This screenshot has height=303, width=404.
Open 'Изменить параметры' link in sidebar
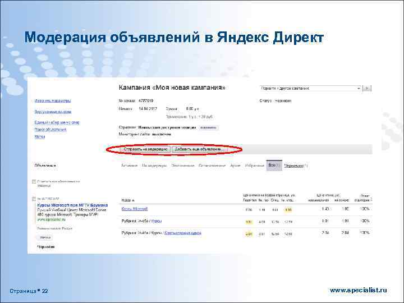click(53, 101)
